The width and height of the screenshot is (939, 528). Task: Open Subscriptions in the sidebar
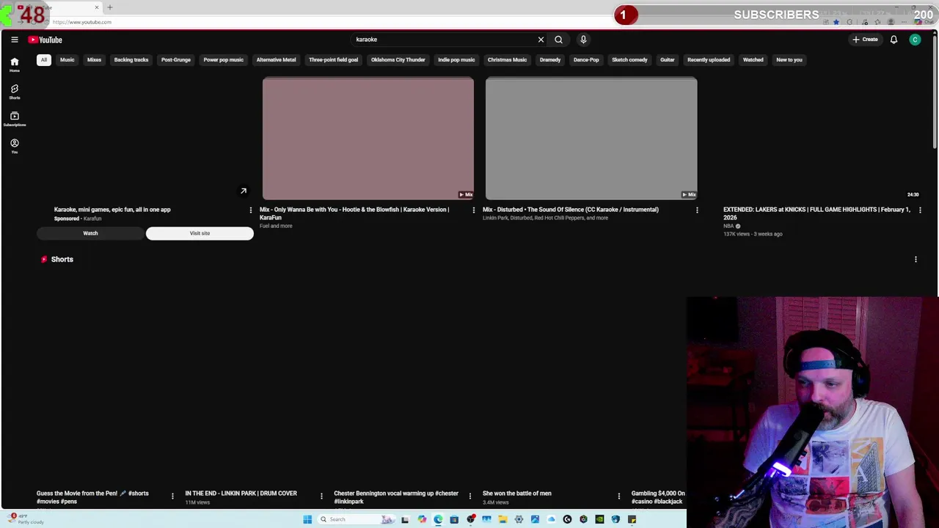14,119
